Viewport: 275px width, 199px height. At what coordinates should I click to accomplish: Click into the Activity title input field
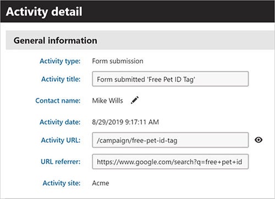(170, 79)
